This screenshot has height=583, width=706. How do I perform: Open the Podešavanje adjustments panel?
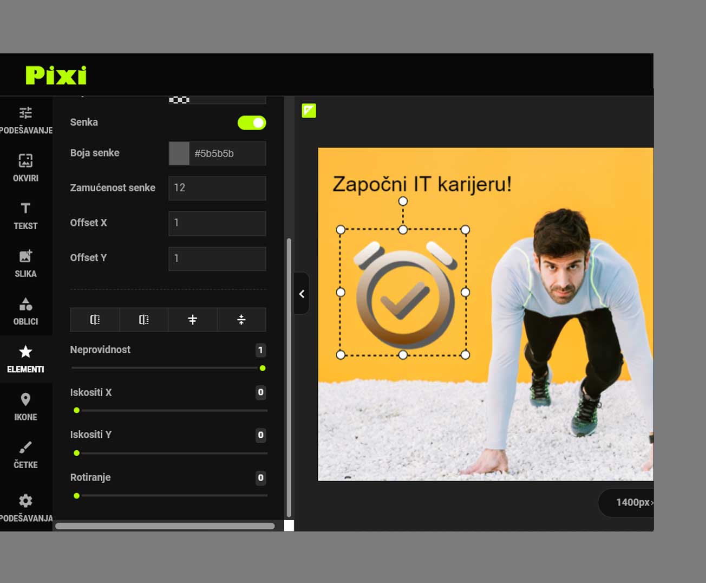[x=25, y=120]
